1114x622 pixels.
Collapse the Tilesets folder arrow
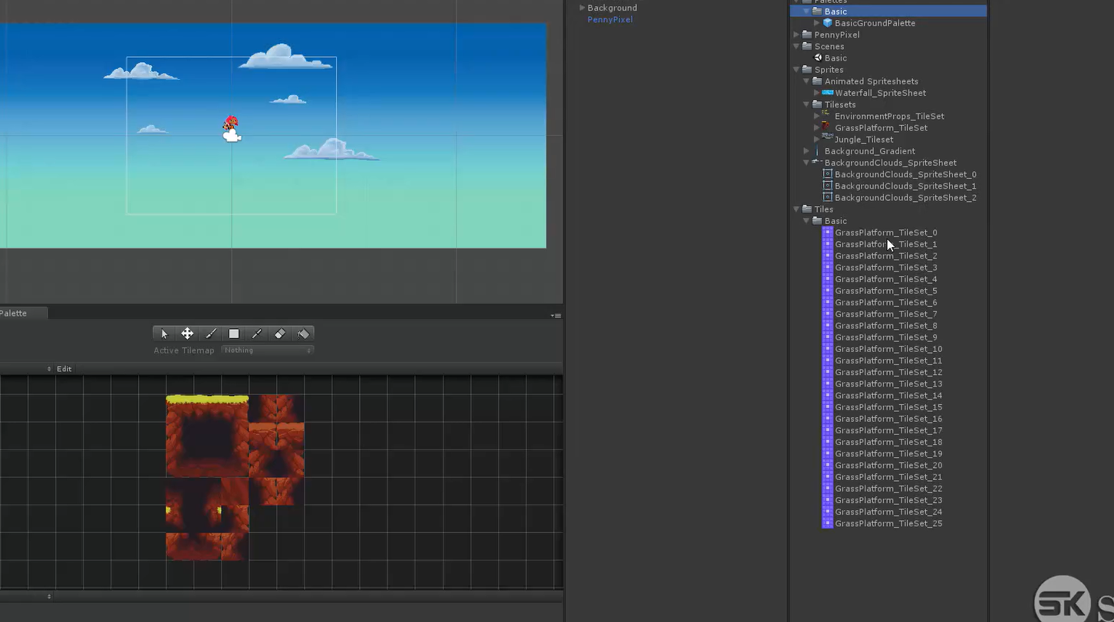pyautogui.click(x=806, y=104)
